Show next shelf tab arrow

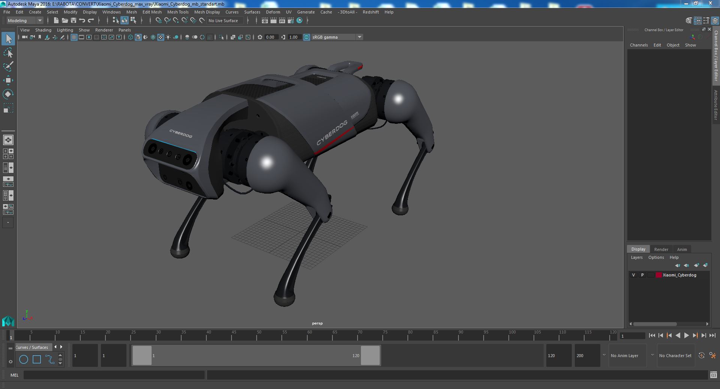[x=62, y=347]
